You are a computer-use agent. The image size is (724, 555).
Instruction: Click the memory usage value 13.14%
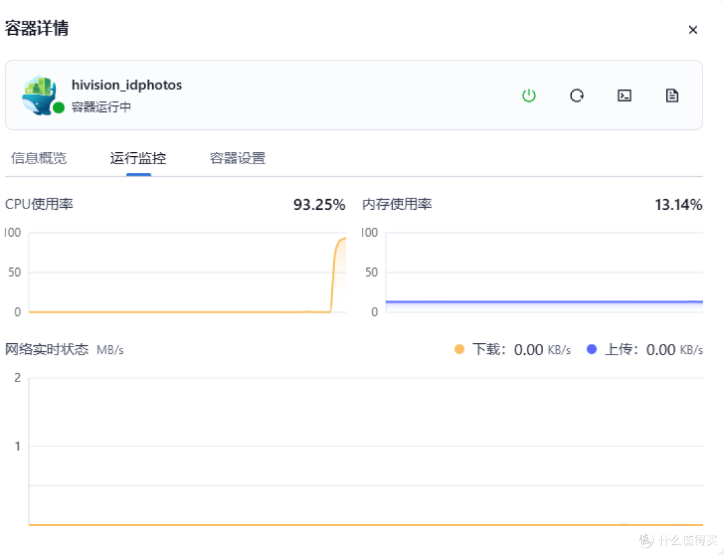(678, 204)
